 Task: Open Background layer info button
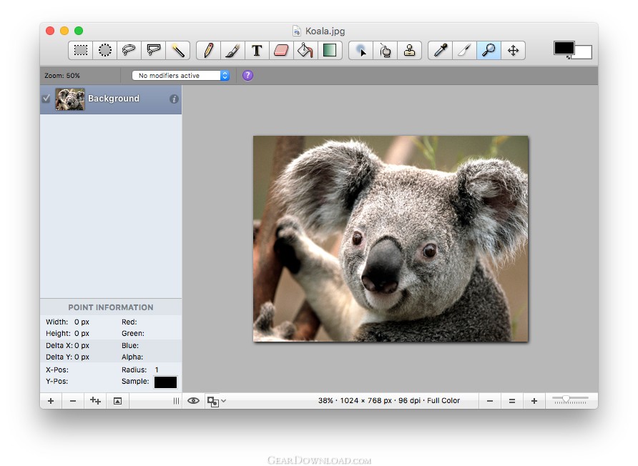point(174,99)
